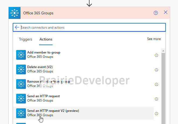178x124 pixels.
Task: Close the Office 365 Groups panel
Action: tap(166, 12)
